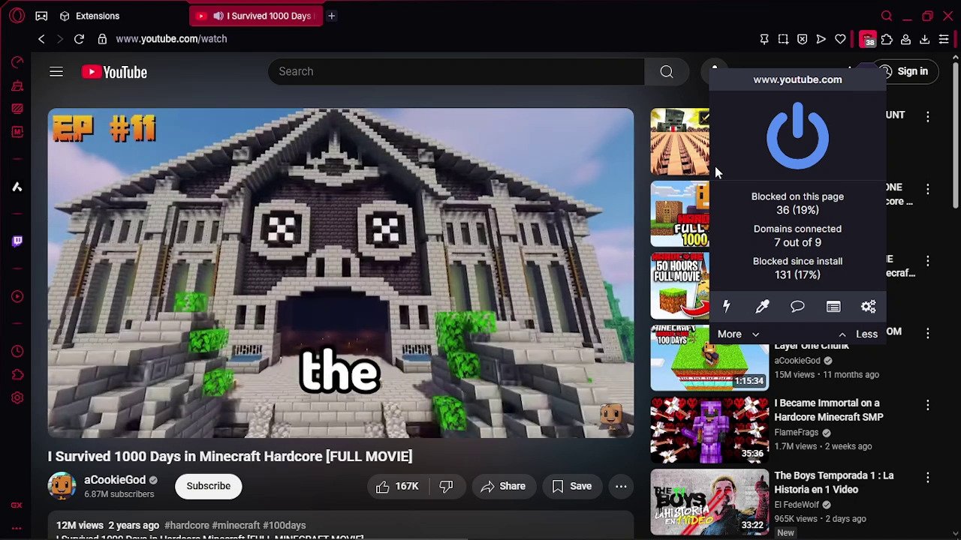Add page to bookmarks with heart icon
Screen dimensions: 961x540
(x=840, y=39)
